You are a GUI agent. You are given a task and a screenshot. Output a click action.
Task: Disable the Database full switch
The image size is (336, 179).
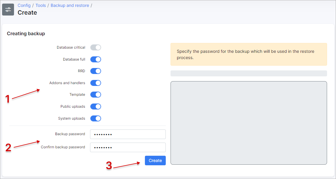point(96,59)
